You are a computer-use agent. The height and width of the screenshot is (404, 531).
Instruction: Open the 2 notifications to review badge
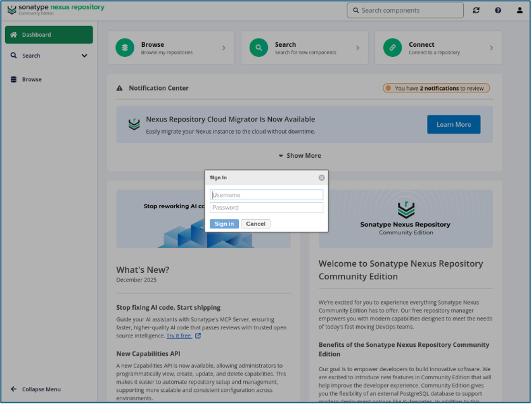(x=436, y=89)
